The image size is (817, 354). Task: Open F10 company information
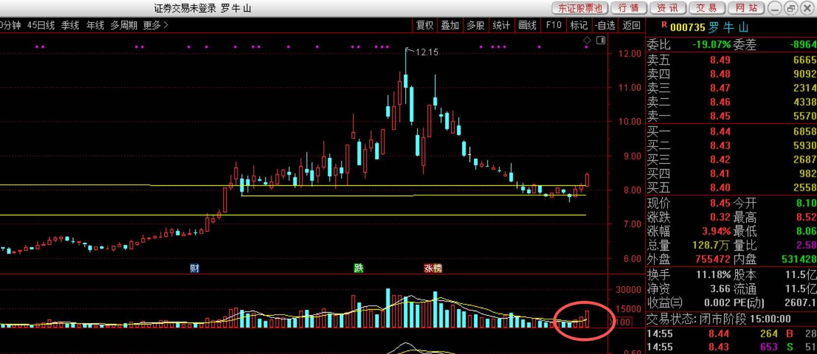554,26
